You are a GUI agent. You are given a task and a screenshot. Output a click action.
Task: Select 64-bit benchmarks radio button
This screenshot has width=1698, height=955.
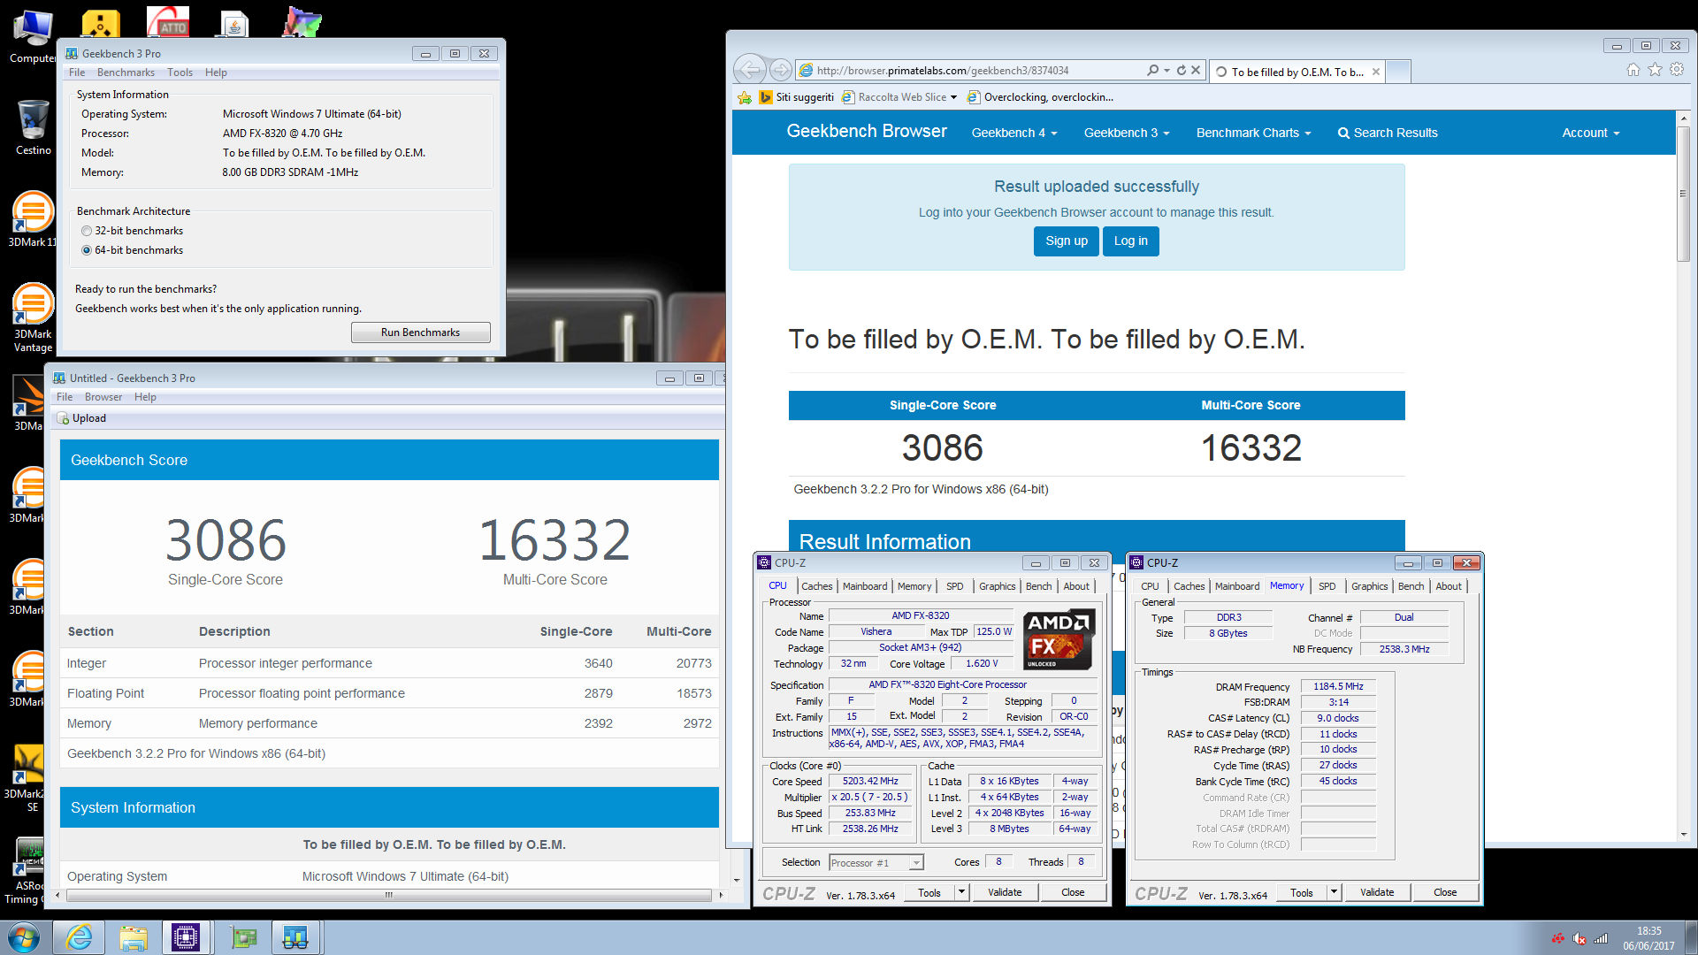[87, 250]
